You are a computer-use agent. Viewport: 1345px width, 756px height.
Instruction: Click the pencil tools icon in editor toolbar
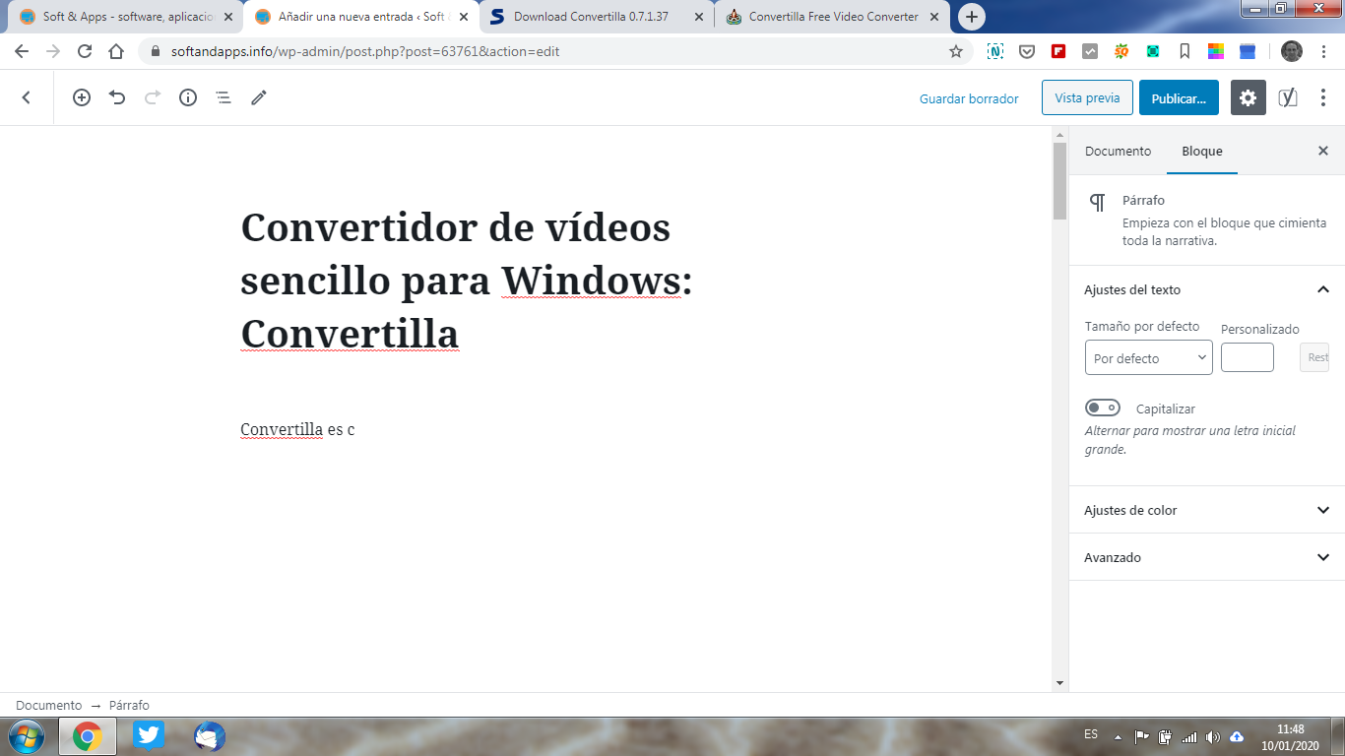pos(259,97)
